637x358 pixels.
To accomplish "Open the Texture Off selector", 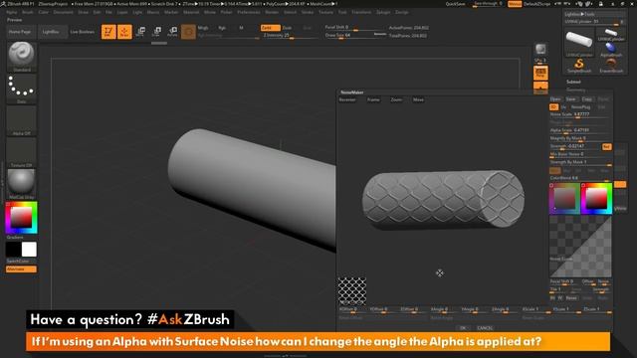I will 22,152.
